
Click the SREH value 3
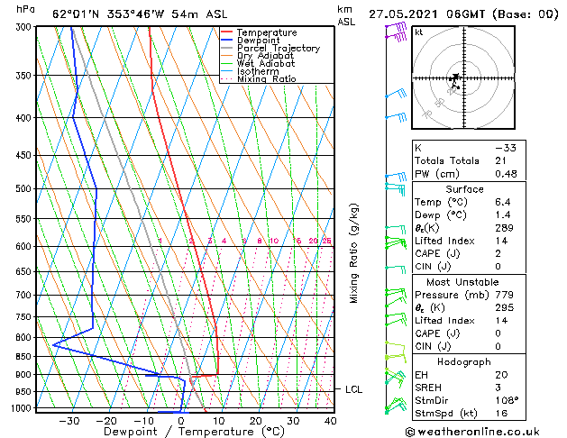coord(498,388)
